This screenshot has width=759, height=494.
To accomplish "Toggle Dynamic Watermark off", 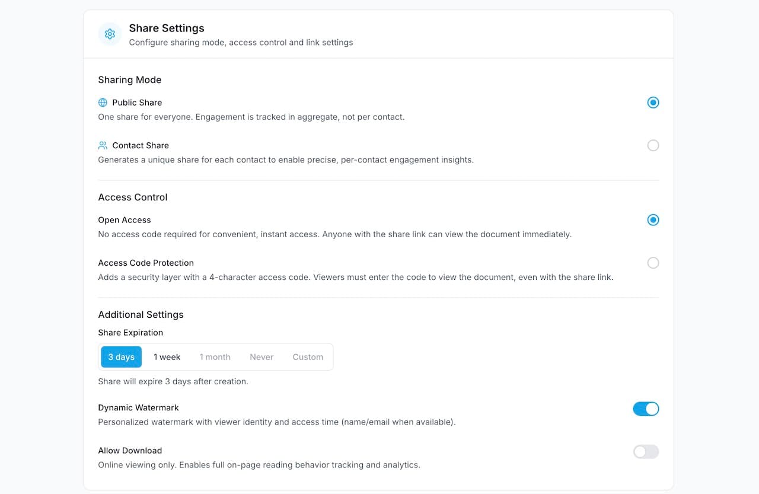I will tap(646, 409).
